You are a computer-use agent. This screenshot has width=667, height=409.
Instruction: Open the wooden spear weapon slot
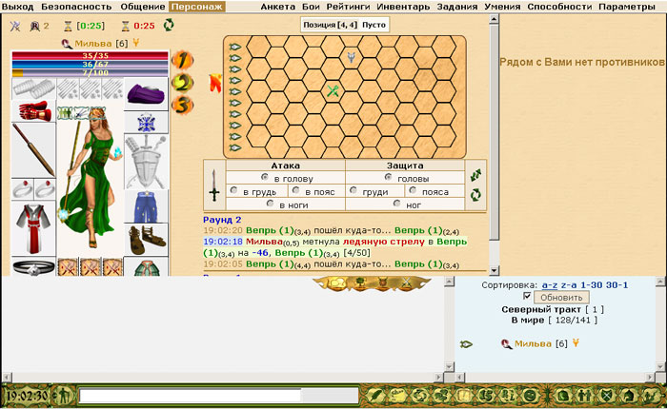pos(33,150)
